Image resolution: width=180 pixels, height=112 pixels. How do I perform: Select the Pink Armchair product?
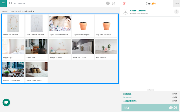point(106,49)
